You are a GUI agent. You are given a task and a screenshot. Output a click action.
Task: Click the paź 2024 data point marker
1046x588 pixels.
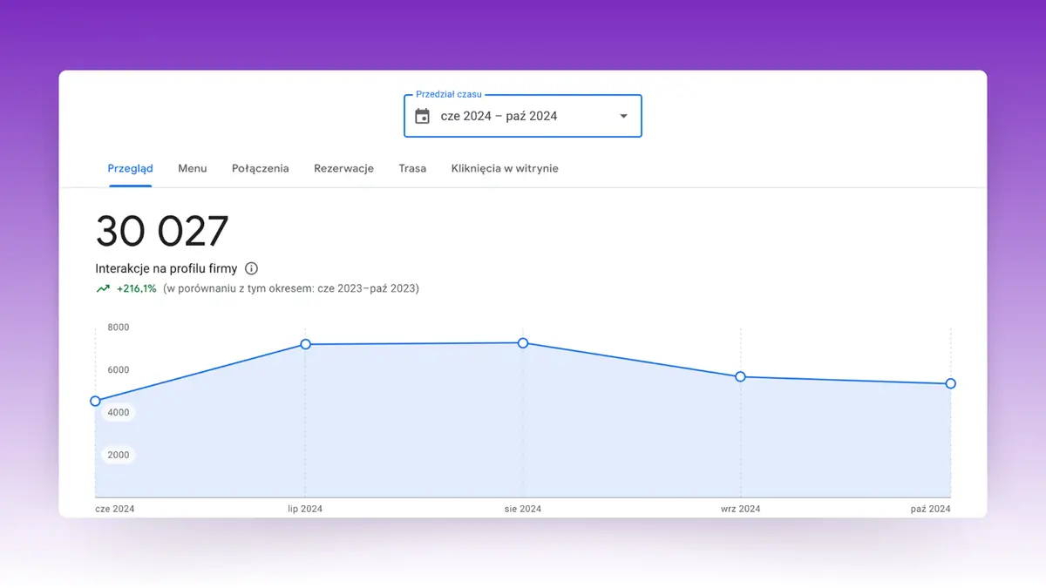950,383
